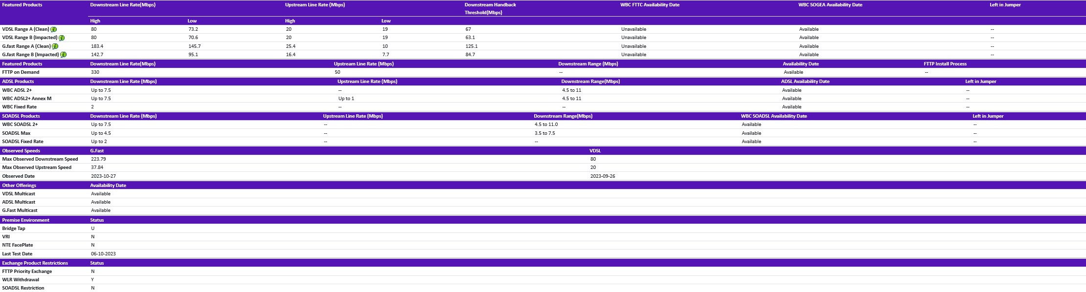Click the 25.4 upstream high value
Image resolution: width=1086 pixels, height=292 pixels.
pyautogui.click(x=291, y=46)
